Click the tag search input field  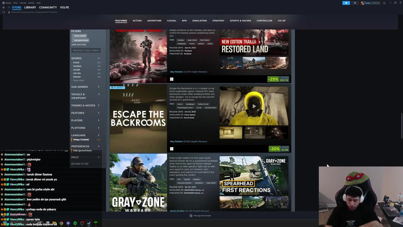[86, 50]
